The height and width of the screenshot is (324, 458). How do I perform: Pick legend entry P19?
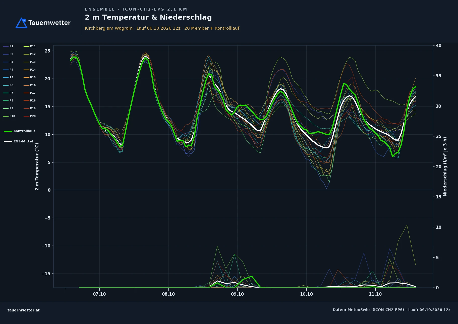pyautogui.click(x=30, y=108)
